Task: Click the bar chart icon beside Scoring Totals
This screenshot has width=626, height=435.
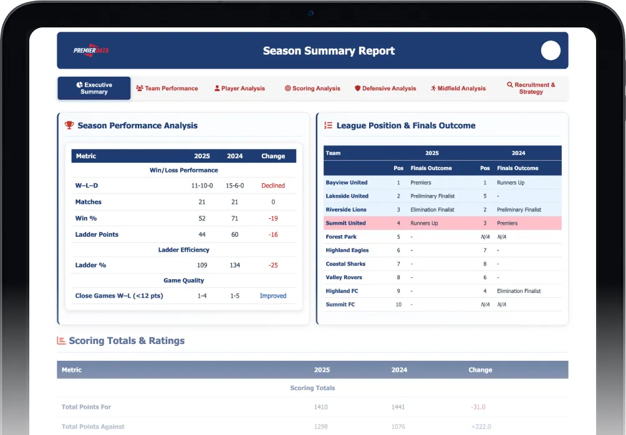Action: (x=61, y=341)
